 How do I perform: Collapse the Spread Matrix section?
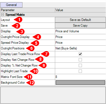coord(3,15)
